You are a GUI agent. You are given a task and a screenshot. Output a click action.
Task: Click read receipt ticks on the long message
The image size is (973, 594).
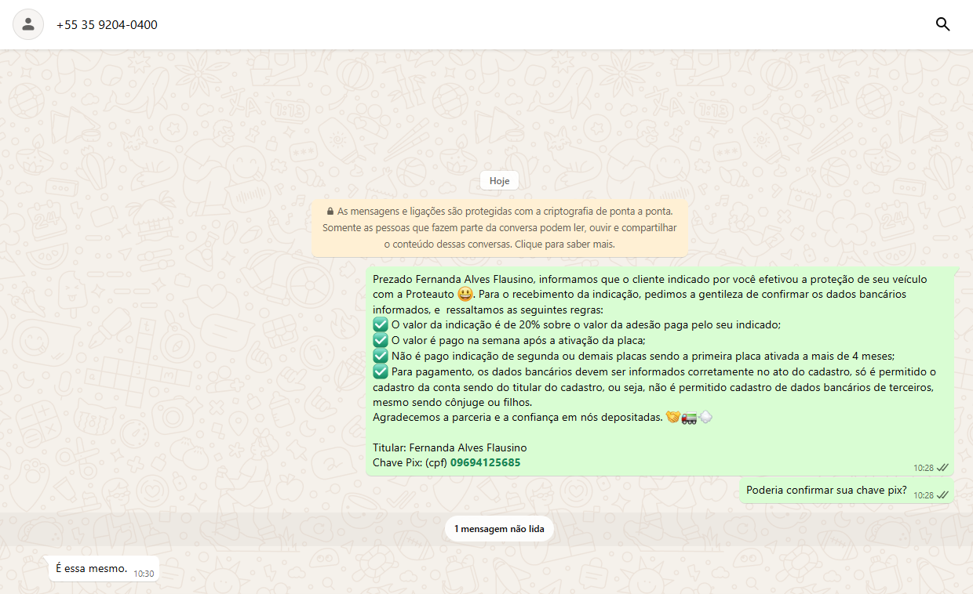(x=942, y=468)
